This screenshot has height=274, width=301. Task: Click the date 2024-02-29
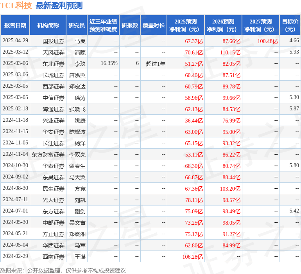click(15, 256)
